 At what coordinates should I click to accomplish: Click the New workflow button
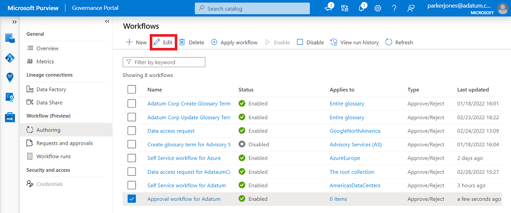[x=136, y=42]
